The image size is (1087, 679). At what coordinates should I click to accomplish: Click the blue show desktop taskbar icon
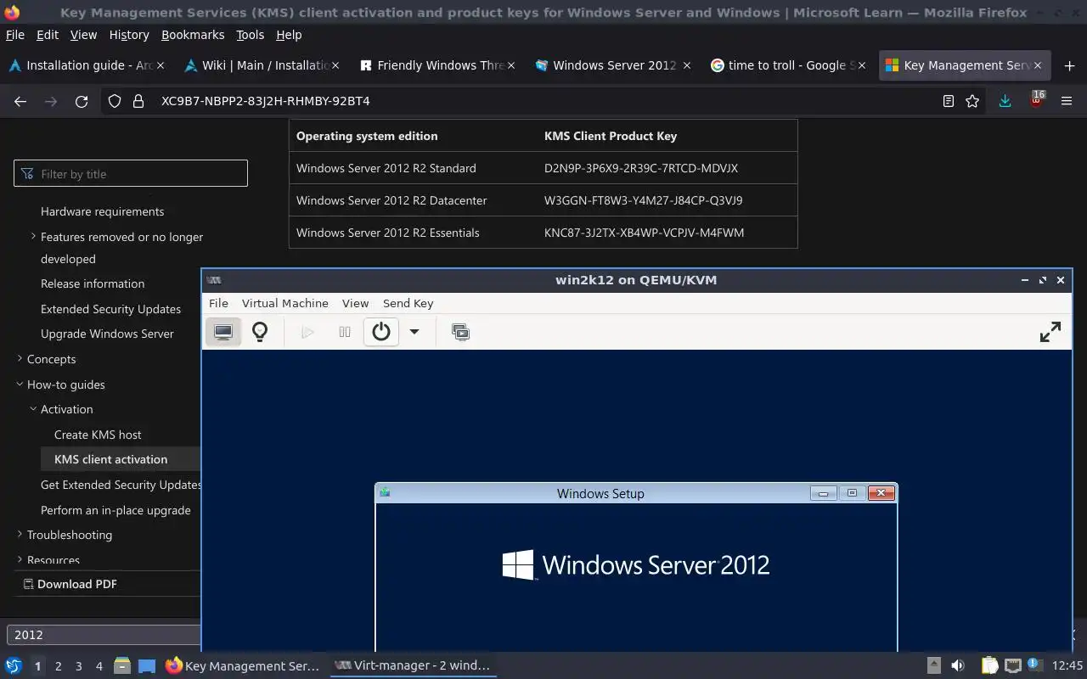(x=146, y=666)
